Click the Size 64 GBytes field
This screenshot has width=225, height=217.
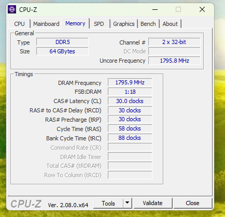coord(62,51)
